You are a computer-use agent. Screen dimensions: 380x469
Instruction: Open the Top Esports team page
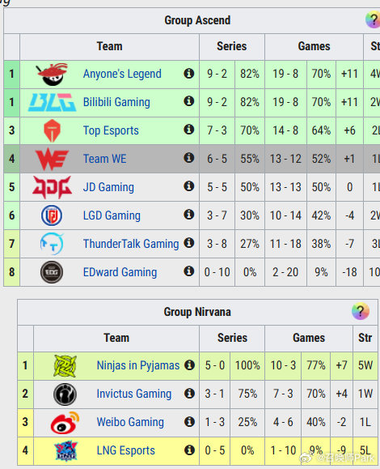click(x=111, y=130)
